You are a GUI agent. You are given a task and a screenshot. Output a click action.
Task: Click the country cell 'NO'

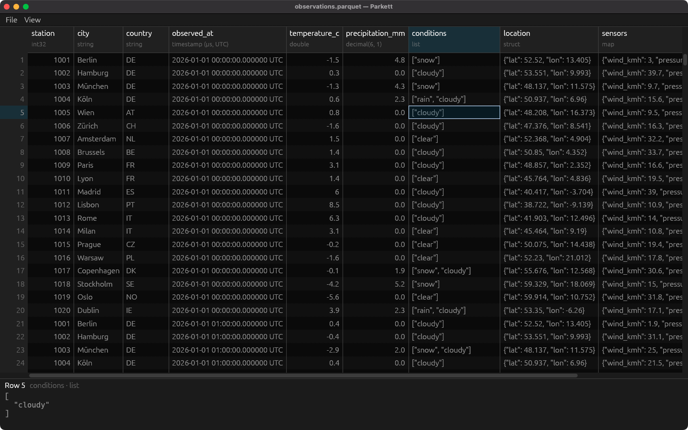(x=146, y=297)
